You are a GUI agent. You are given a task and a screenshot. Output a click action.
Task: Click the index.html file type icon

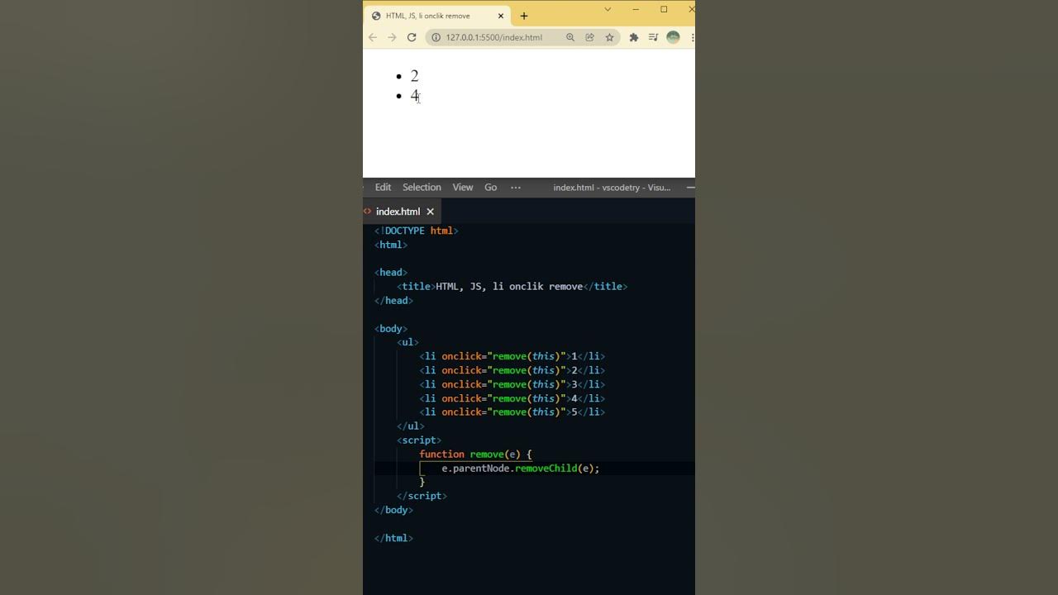(x=368, y=212)
